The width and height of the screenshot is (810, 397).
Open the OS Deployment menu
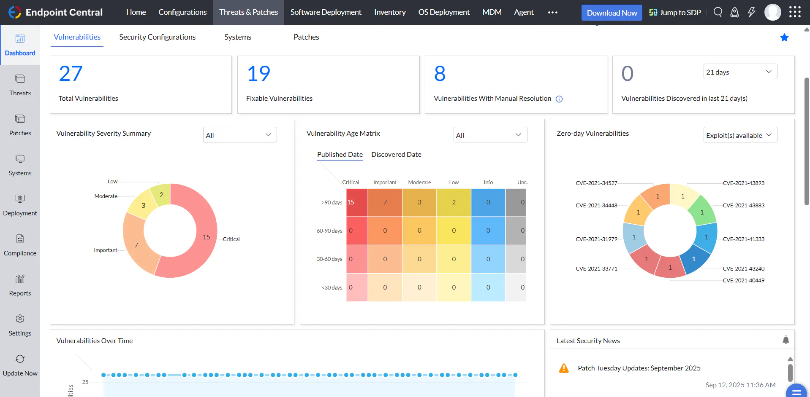(x=444, y=12)
